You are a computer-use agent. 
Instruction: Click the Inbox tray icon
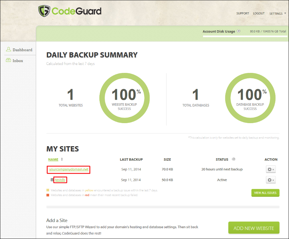(9, 60)
